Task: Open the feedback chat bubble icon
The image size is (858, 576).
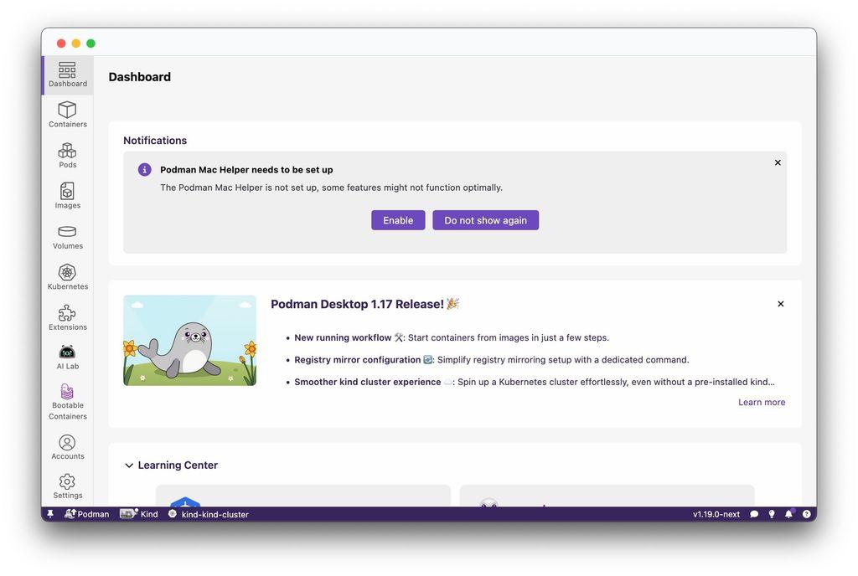Action: tap(754, 514)
